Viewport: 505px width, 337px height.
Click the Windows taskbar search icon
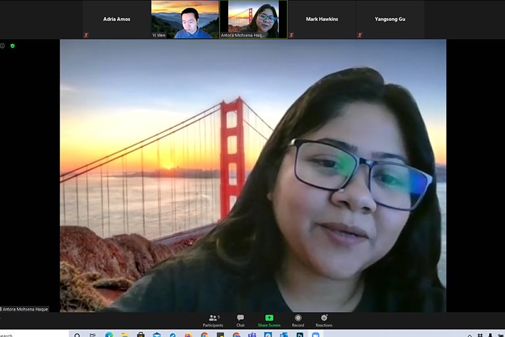point(77,335)
